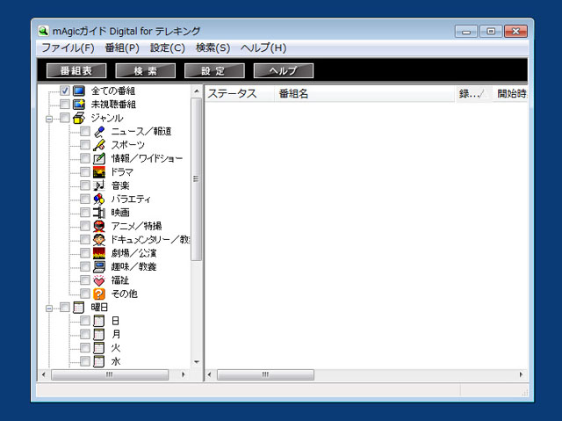Click the ドラマ icon

(x=99, y=172)
